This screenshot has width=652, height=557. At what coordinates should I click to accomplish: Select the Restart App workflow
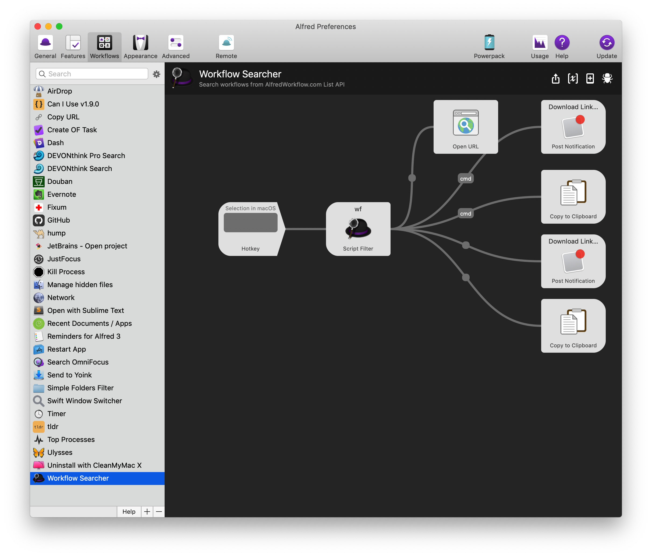[x=97, y=349]
